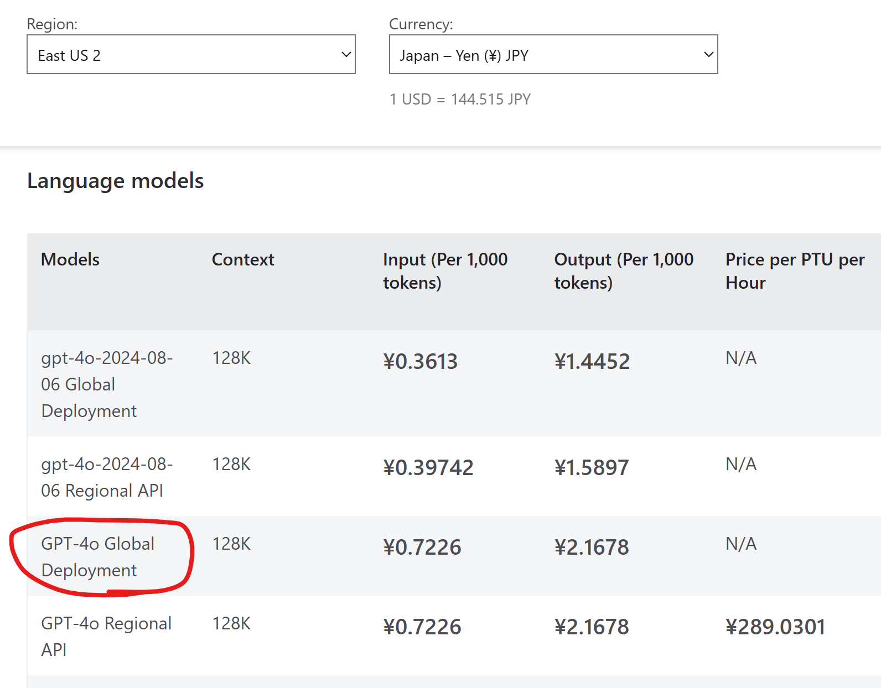Click the ¥1.4452 output price
The width and height of the screenshot is (881, 688).
click(x=592, y=362)
